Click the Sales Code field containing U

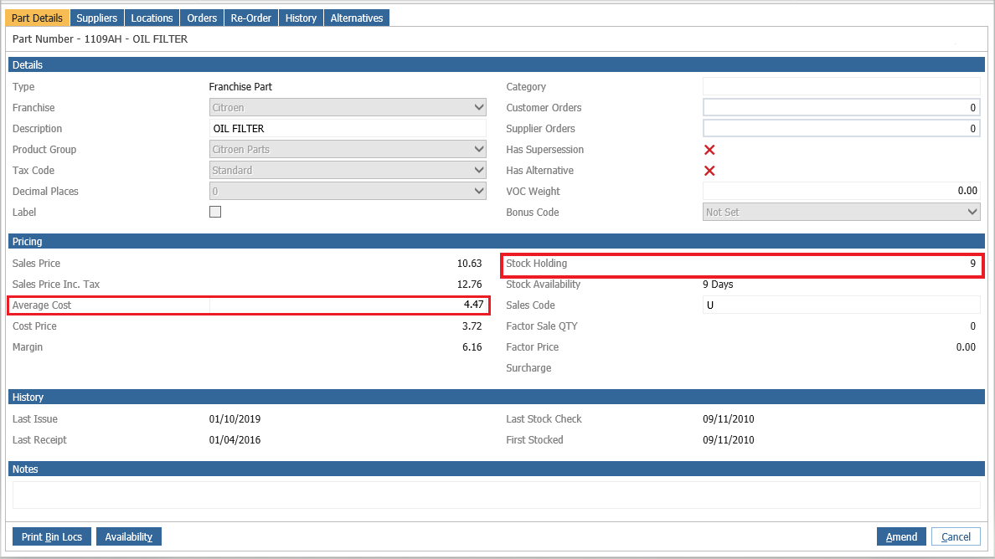tap(842, 305)
